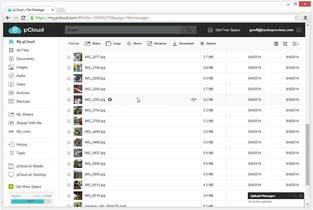This screenshot has height=210, width=313.
Task: Show Audio files from the sidebar
Action: 17,76
